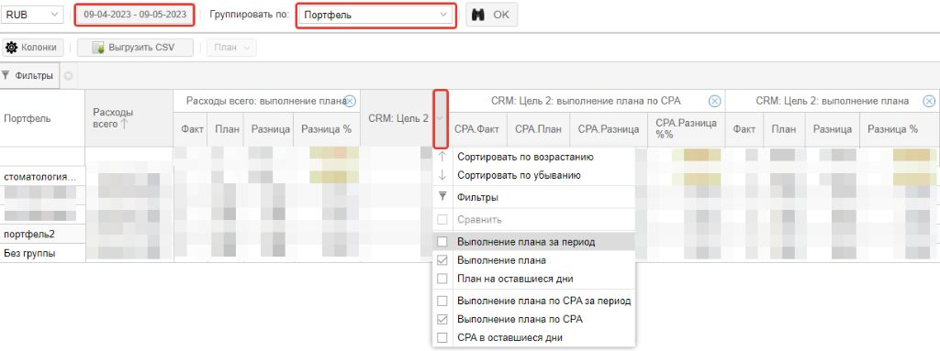Open column settings via gear icon
Viewport: 940px width, 351px height.
[x=12, y=48]
